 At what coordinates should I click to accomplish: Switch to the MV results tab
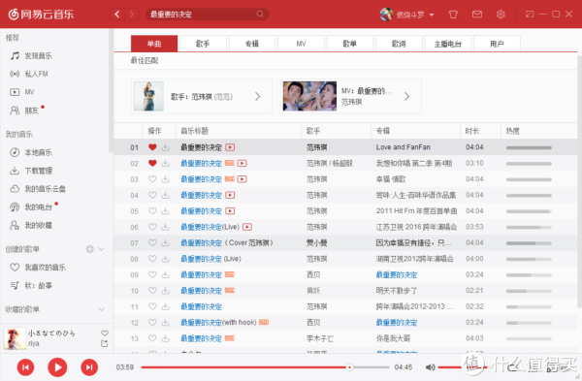pos(301,44)
